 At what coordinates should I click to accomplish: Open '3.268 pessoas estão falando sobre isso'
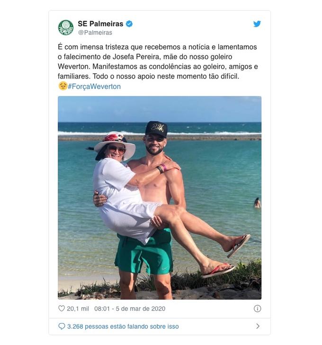pos(123,326)
